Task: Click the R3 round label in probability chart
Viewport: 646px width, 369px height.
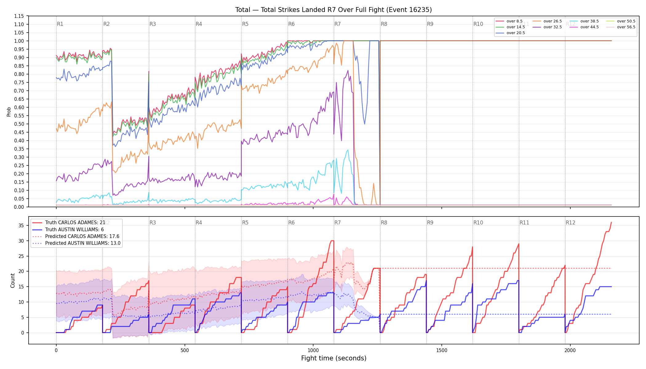Action: click(x=153, y=24)
